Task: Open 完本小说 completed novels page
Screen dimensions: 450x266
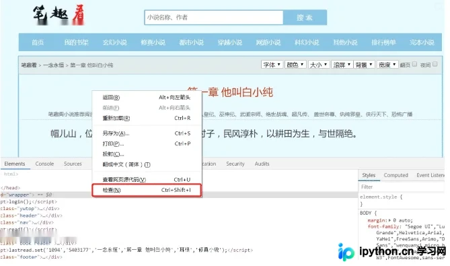Action: pos(422,42)
